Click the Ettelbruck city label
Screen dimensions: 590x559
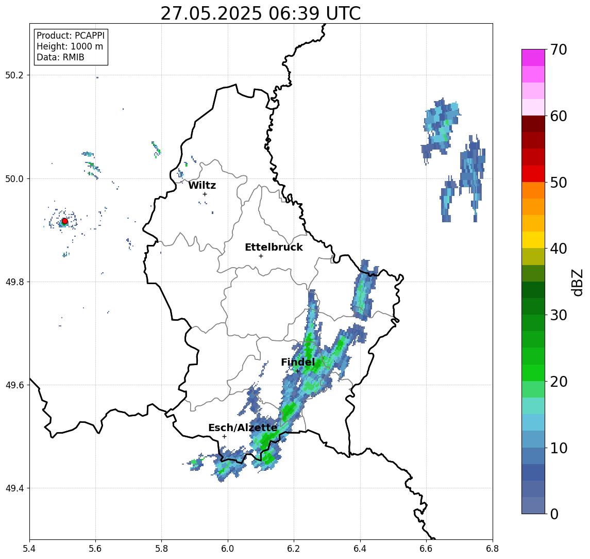click(274, 247)
